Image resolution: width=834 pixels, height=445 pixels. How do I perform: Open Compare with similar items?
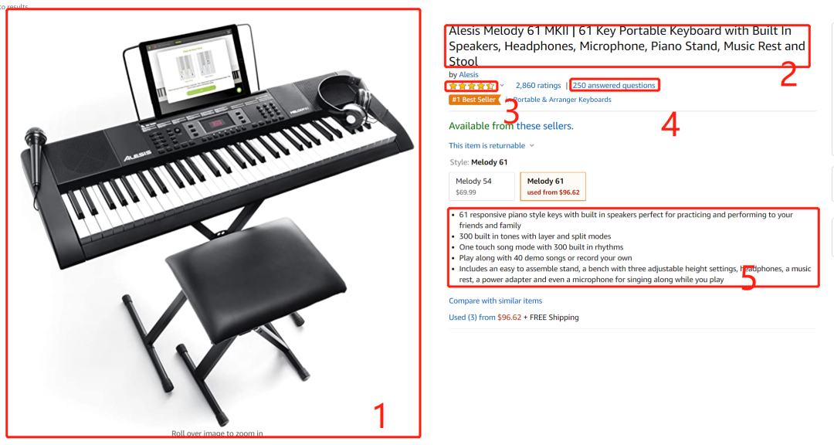(x=495, y=301)
